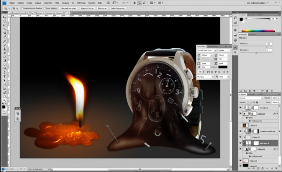Select the Rotate View tool in application bar
282x172 pixels.
144,3
